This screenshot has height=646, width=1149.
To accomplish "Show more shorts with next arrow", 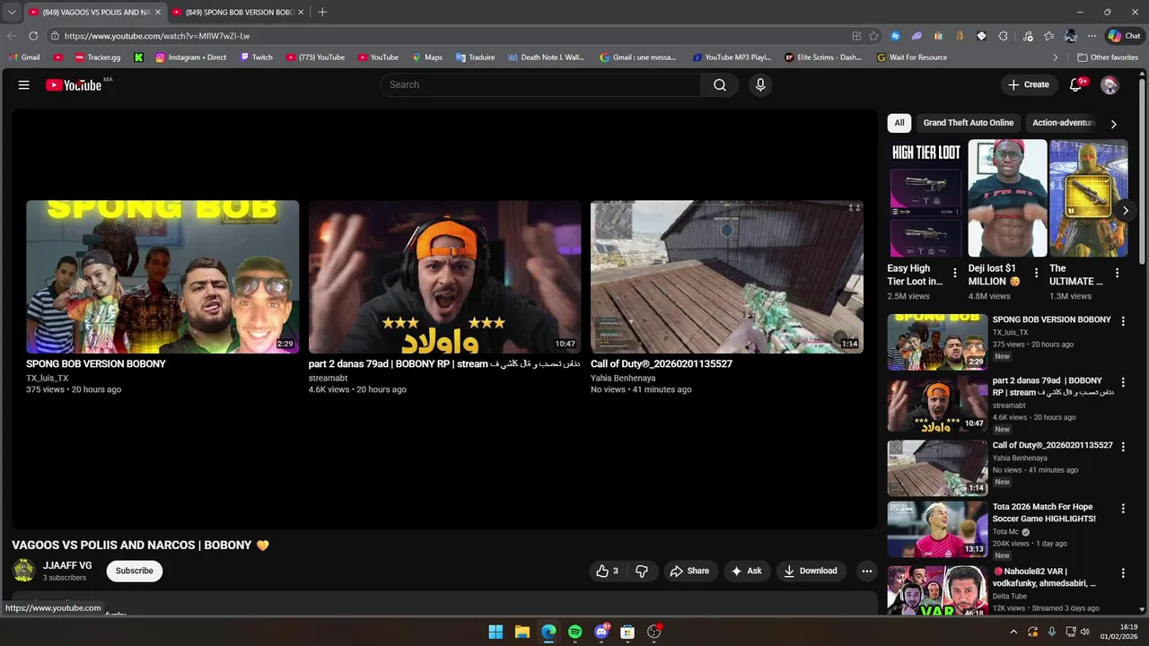I will (1125, 211).
